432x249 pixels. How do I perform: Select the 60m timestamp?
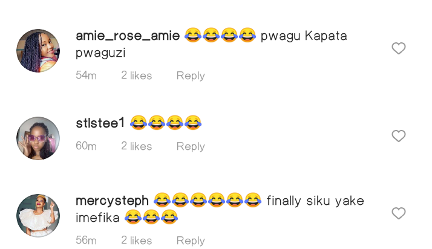pos(87,146)
